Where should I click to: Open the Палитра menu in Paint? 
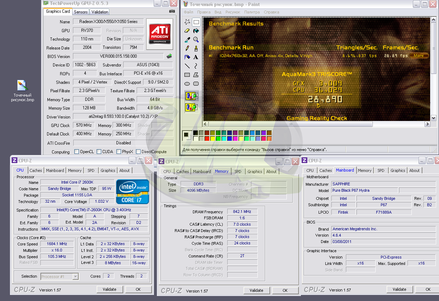(252, 12)
